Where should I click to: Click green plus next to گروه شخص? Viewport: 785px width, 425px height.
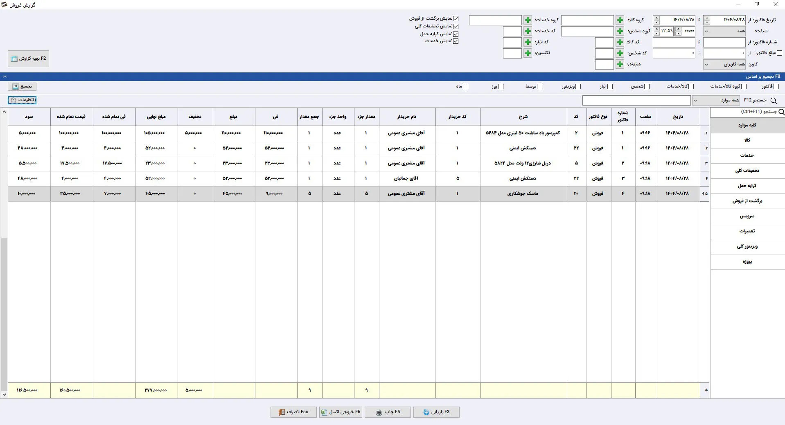[620, 31]
